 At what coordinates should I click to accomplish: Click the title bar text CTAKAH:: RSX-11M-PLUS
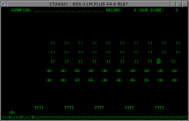pyautogui.click(x=77, y=4)
